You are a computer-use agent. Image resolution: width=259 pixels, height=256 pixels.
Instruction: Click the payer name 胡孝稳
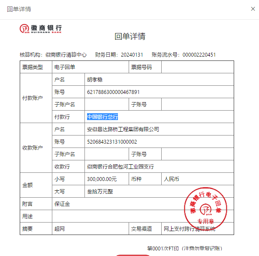tap(95, 80)
